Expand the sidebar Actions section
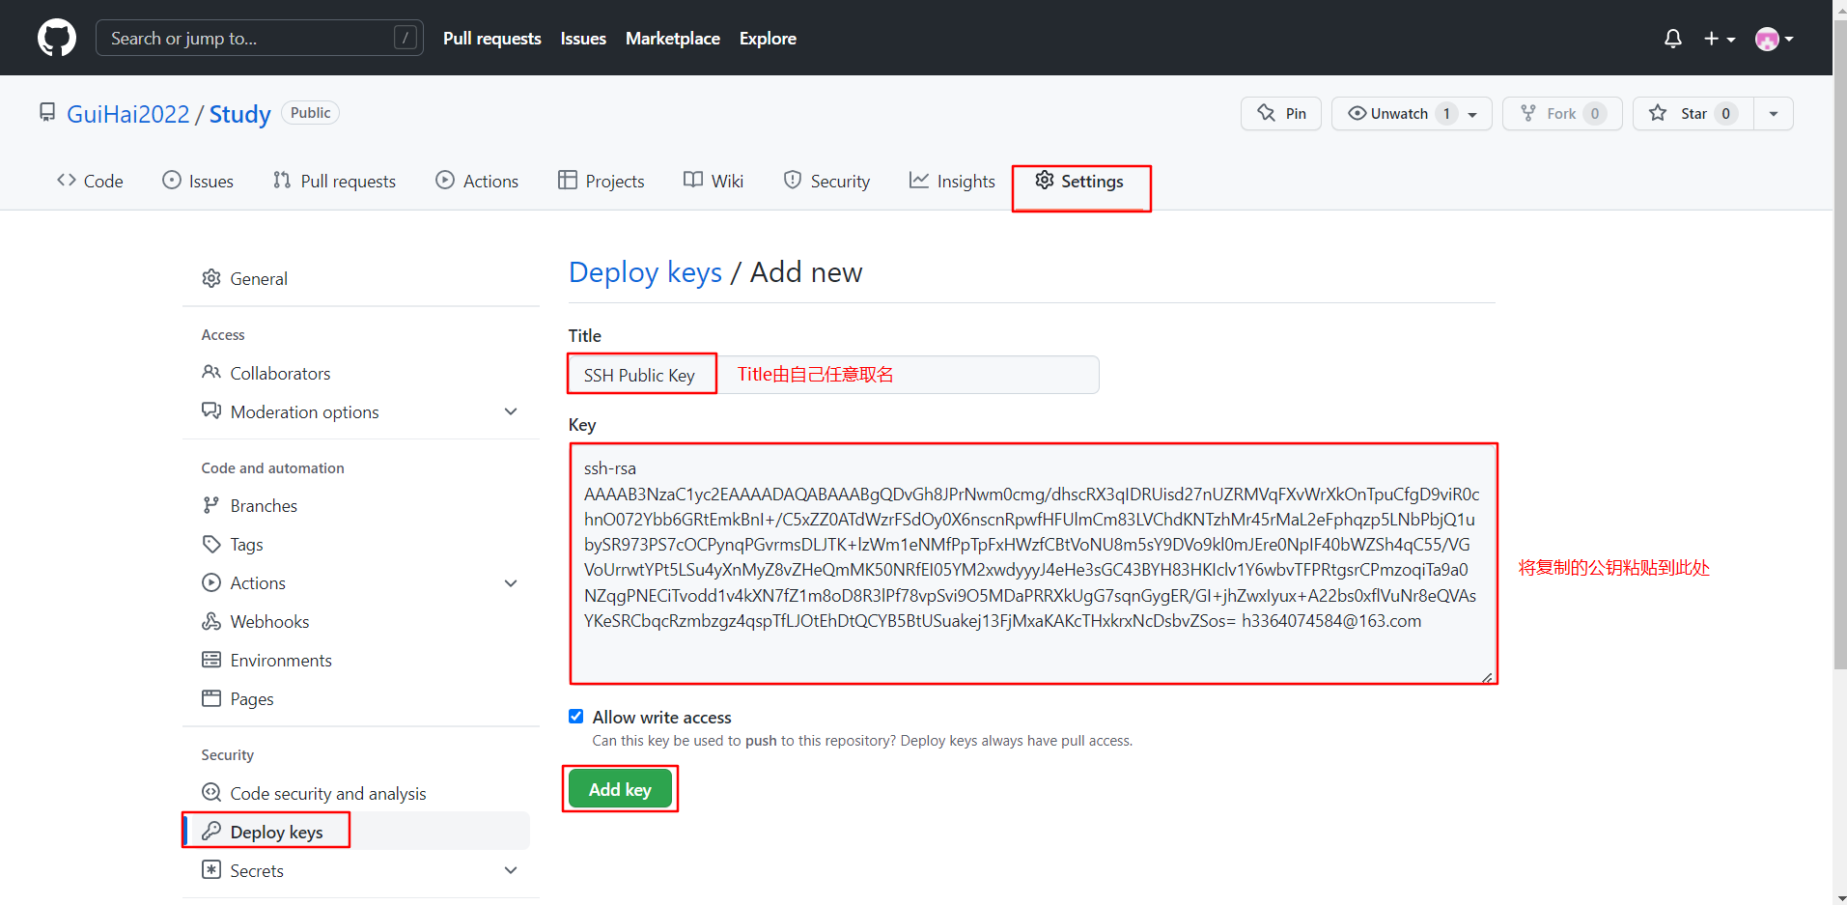The width and height of the screenshot is (1847, 905). (511, 583)
